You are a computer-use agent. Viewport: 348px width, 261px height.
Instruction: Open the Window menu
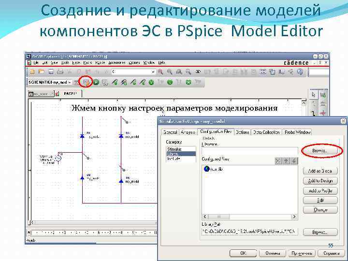[x=149, y=63]
